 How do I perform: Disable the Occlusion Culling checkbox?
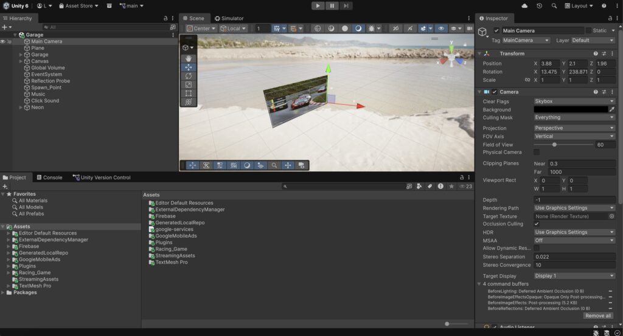[x=537, y=224]
